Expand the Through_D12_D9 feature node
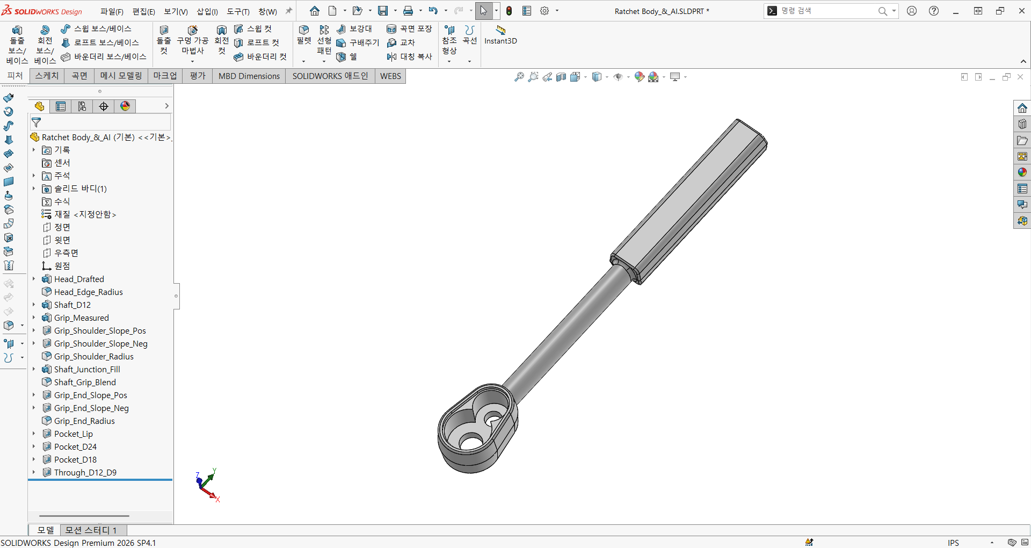 coord(34,472)
